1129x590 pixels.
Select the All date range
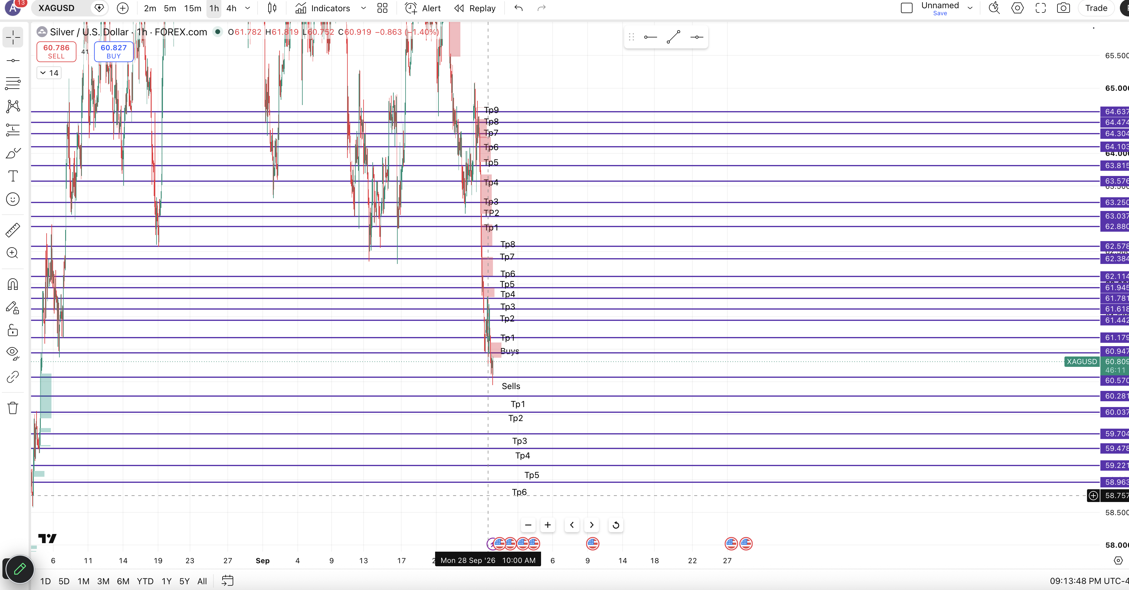point(202,581)
